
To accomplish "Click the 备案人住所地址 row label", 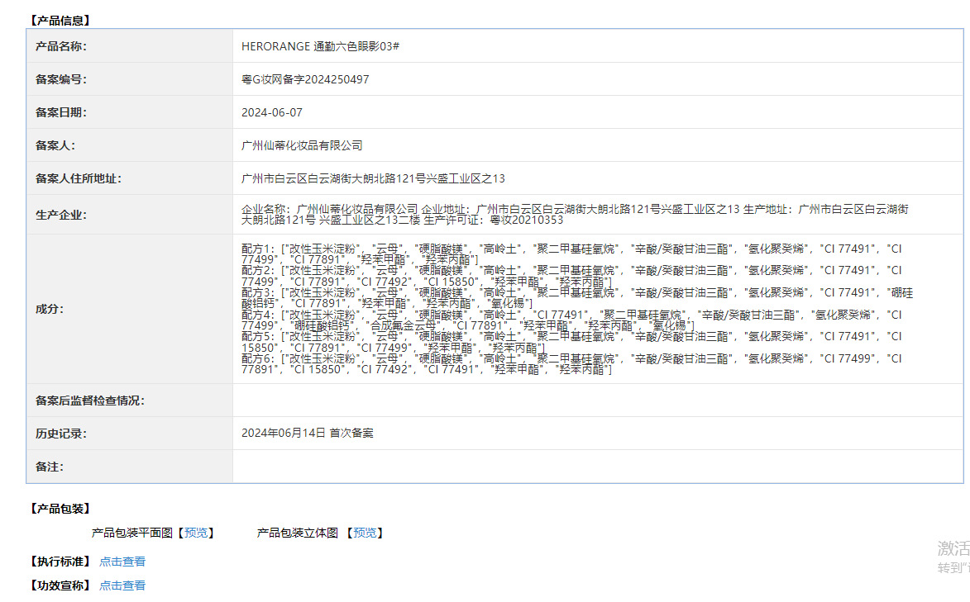I will click(x=79, y=178).
